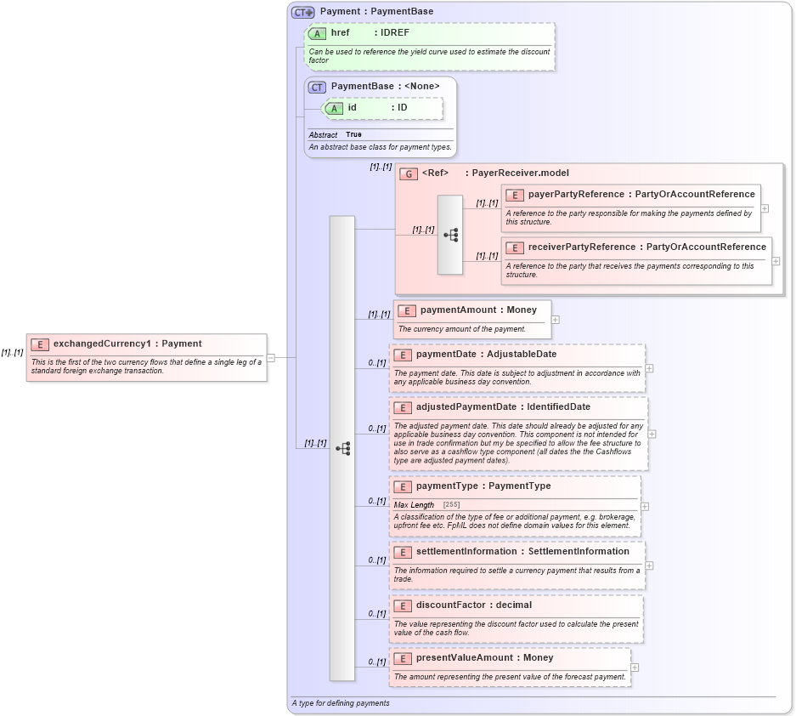Expand the paymentType element
Viewport: 796px width, 716px height.
pyautogui.click(x=645, y=507)
